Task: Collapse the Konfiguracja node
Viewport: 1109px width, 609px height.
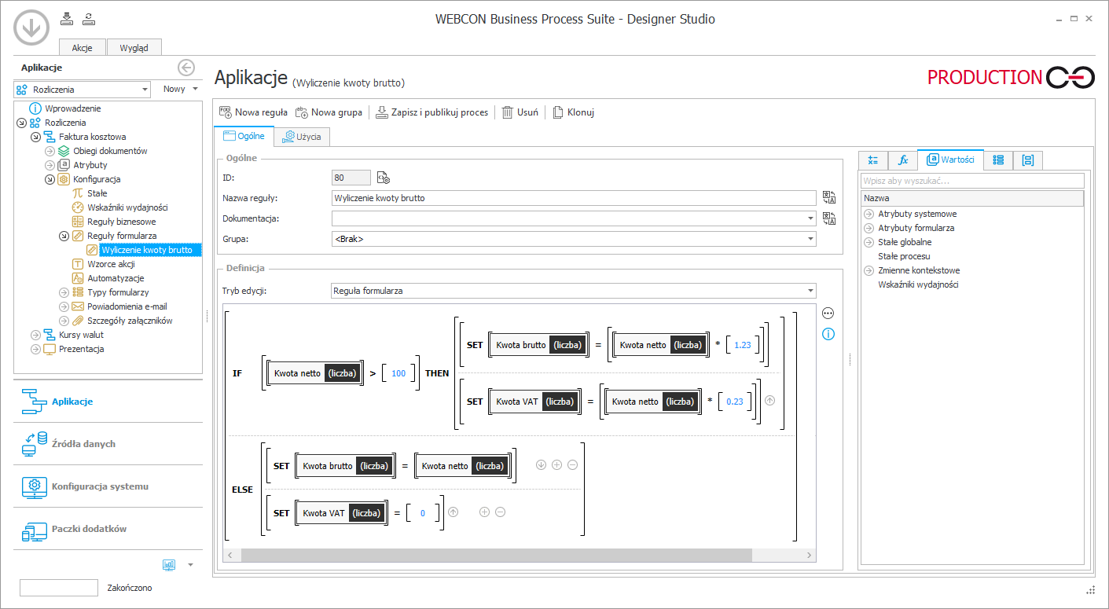Action: pos(49,179)
